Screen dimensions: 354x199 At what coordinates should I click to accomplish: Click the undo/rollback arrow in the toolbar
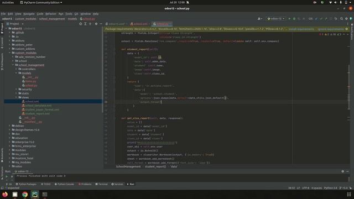pyautogui.click(x=336, y=19)
